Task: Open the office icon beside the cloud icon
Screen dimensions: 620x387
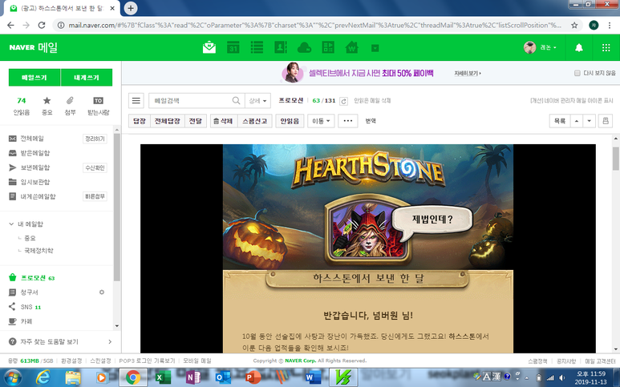Action: click(328, 47)
